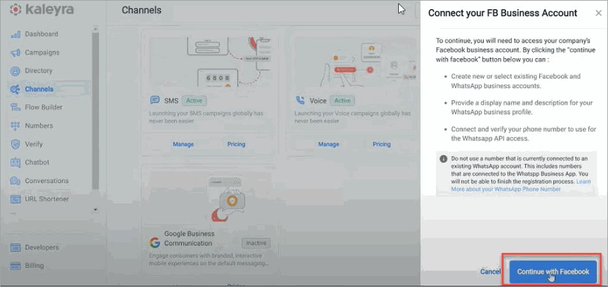The height and width of the screenshot is (287, 608).
Task: Click Voice phone icon on card
Action: click(300, 101)
